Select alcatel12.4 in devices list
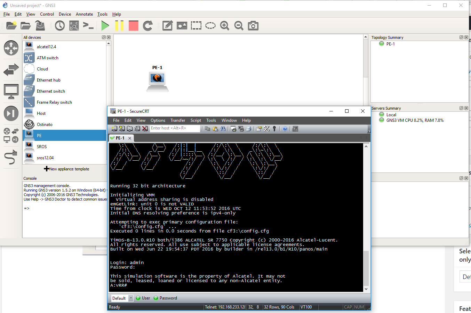 (x=64, y=46)
